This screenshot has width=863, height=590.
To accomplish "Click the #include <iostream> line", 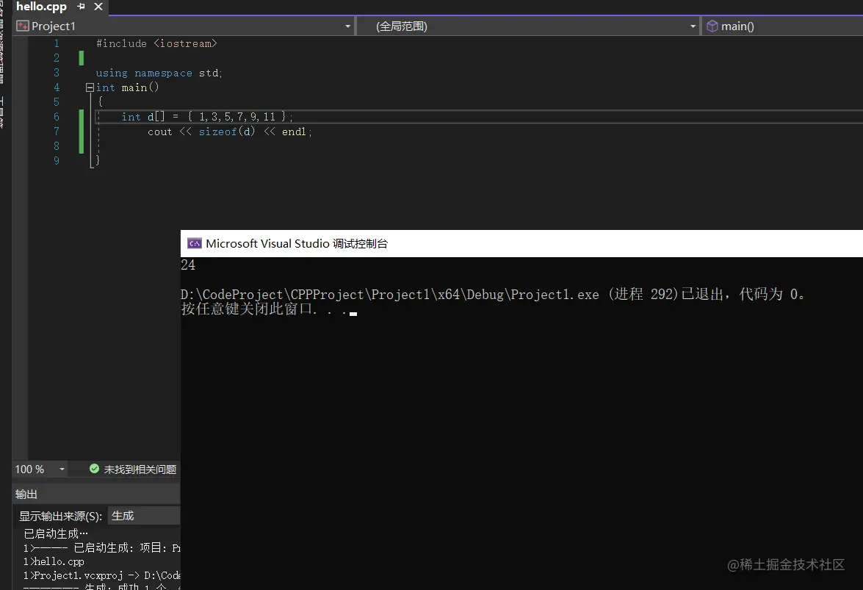I will point(157,43).
